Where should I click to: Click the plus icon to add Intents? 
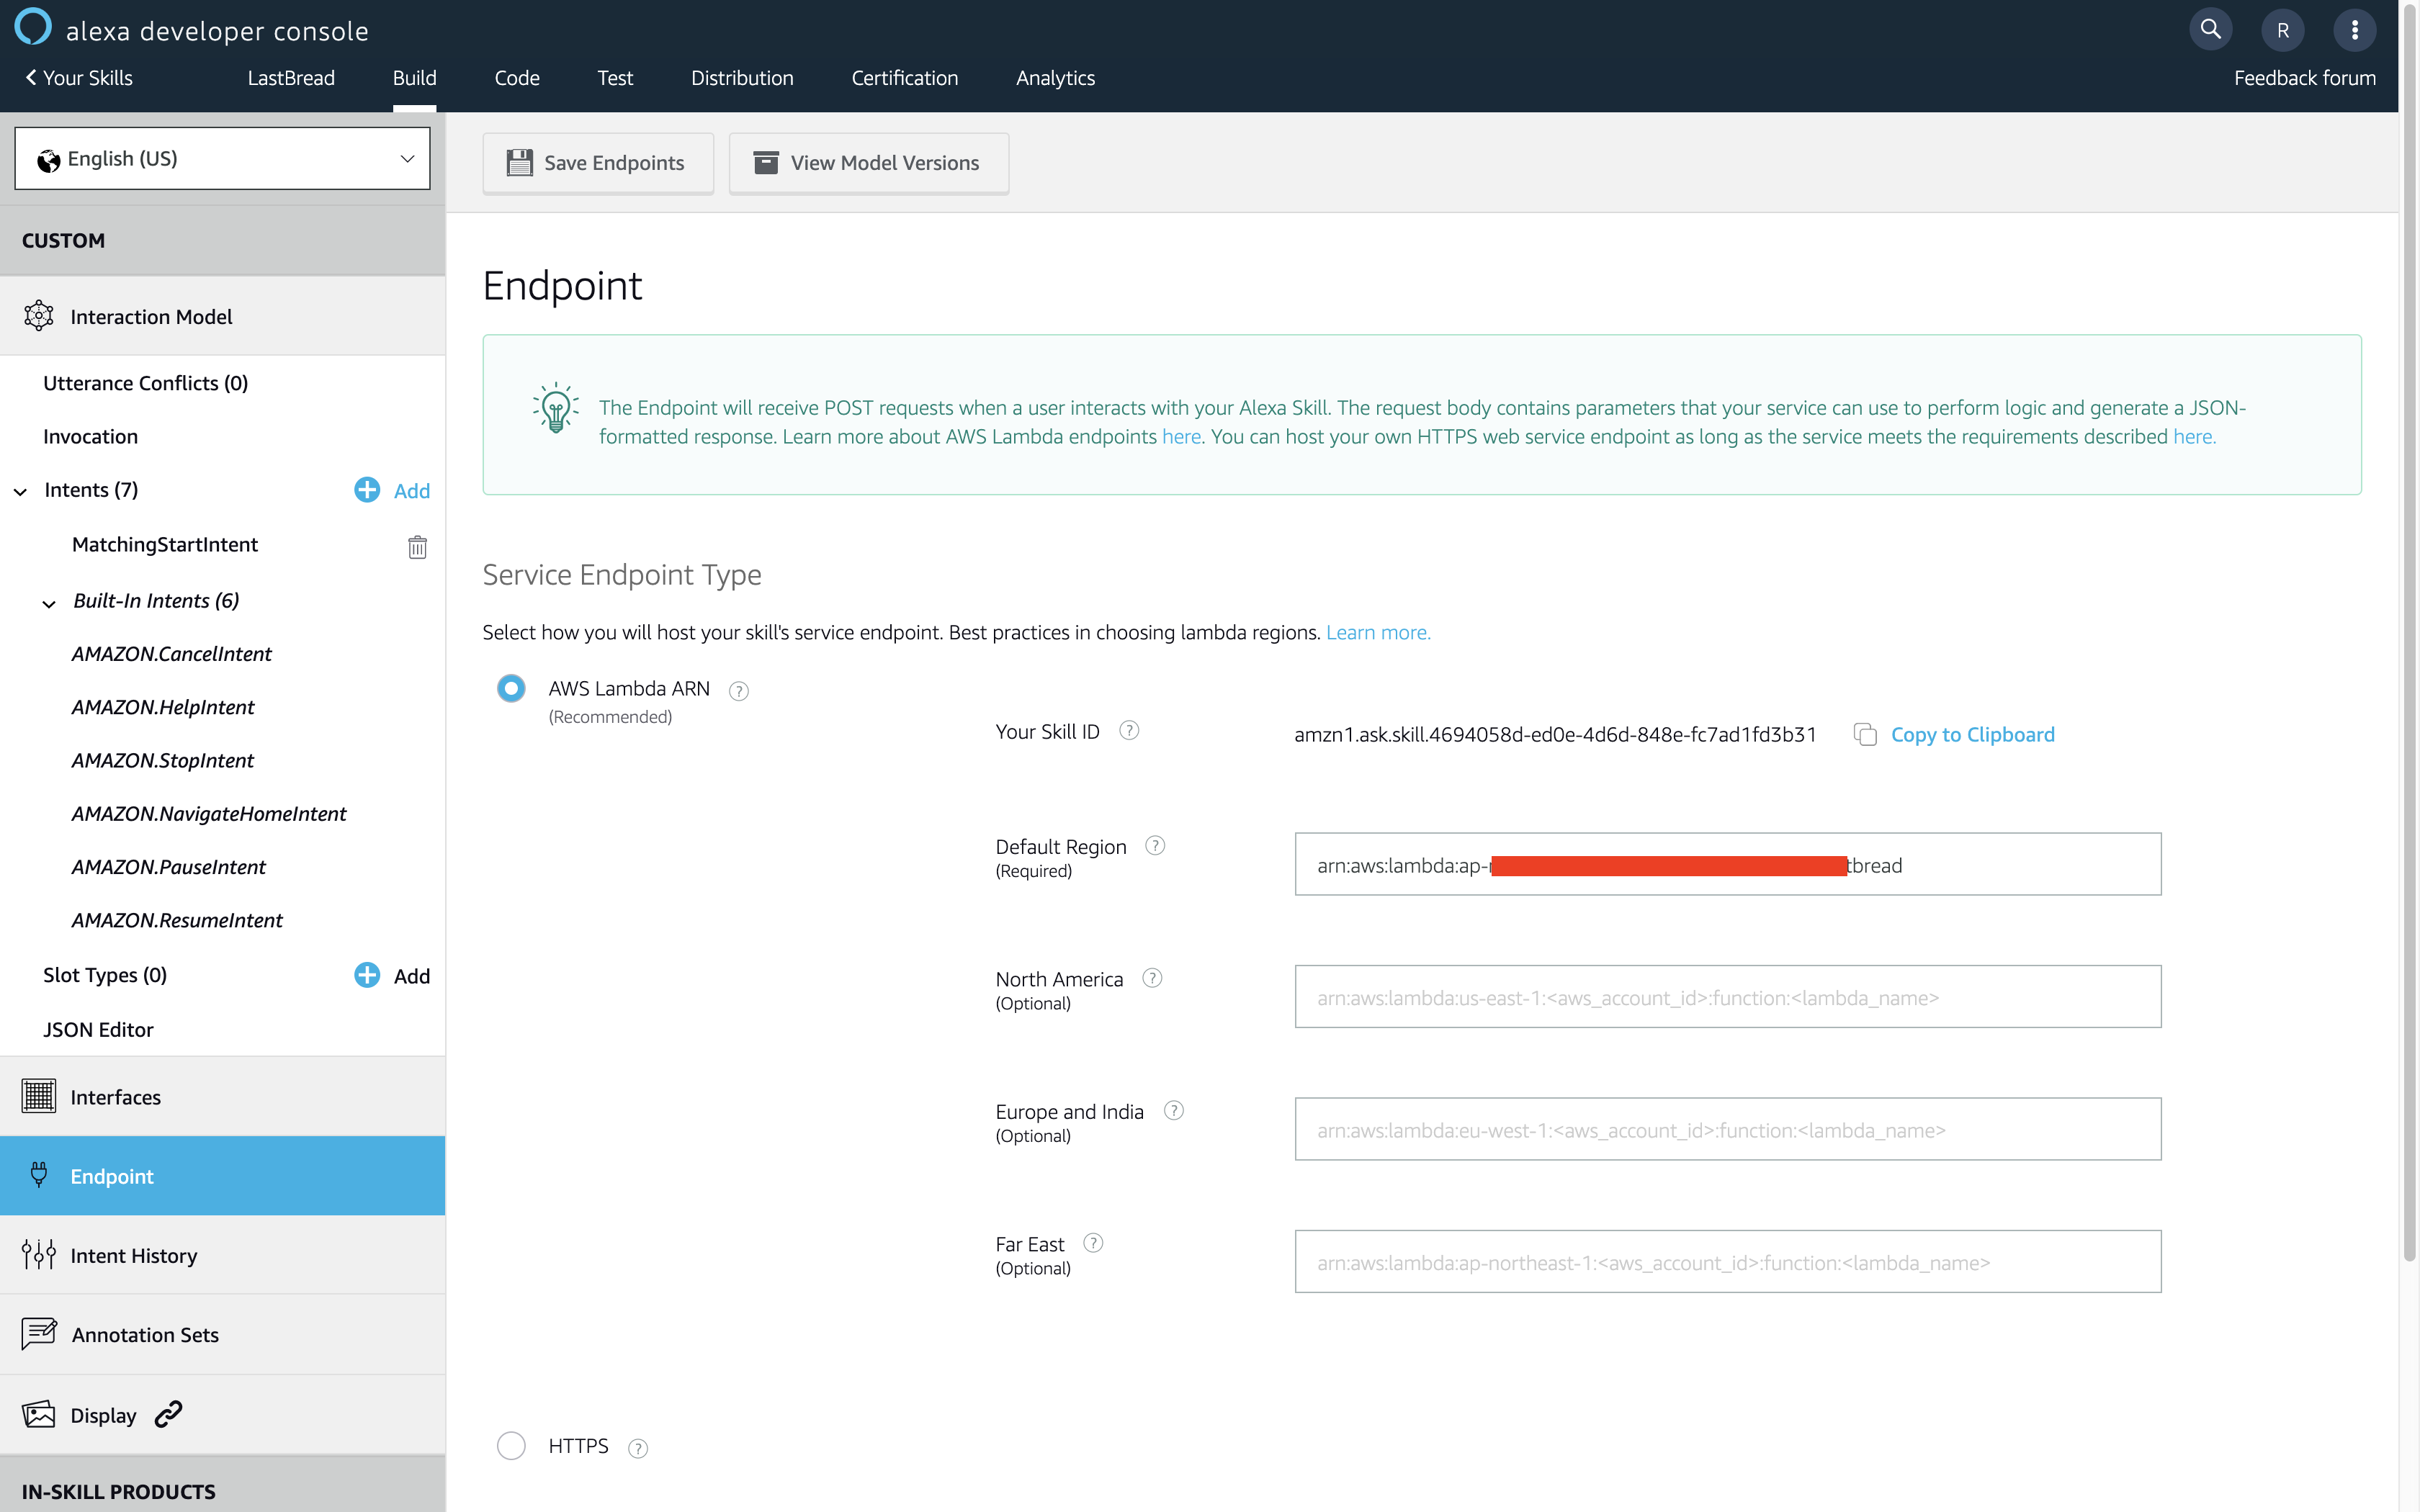pos(367,490)
